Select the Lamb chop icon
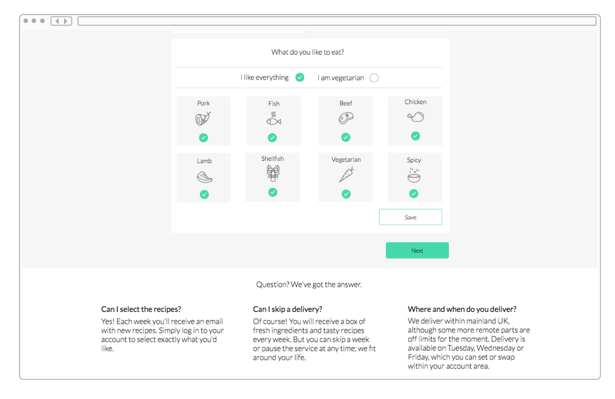This screenshot has height=399, width=615. [x=204, y=177]
